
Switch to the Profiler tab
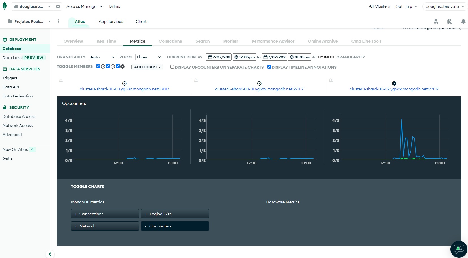[231, 41]
